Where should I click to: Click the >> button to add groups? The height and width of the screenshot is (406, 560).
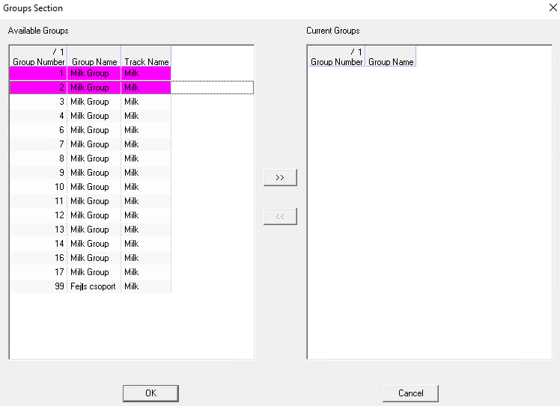tap(280, 177)
